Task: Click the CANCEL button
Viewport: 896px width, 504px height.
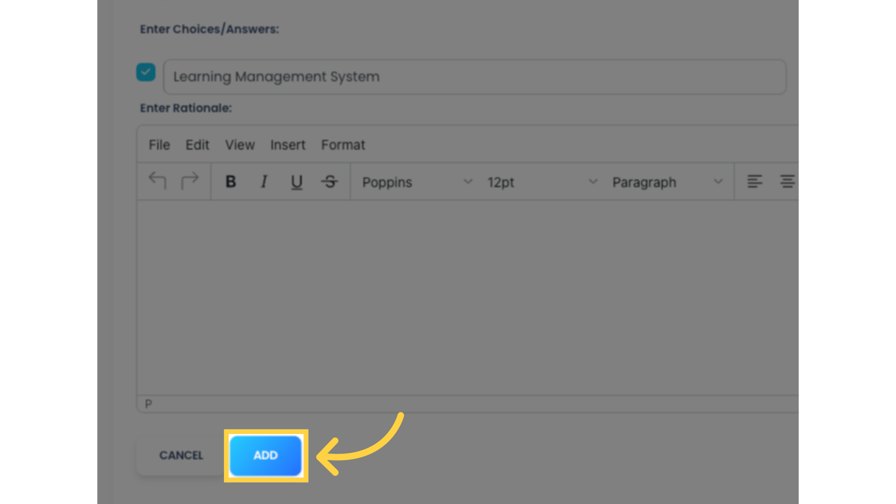Action: tap(181, 455)
